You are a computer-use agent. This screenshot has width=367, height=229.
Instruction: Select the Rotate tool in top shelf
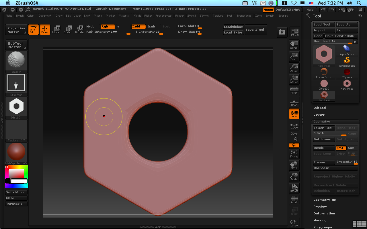[79, 29]
